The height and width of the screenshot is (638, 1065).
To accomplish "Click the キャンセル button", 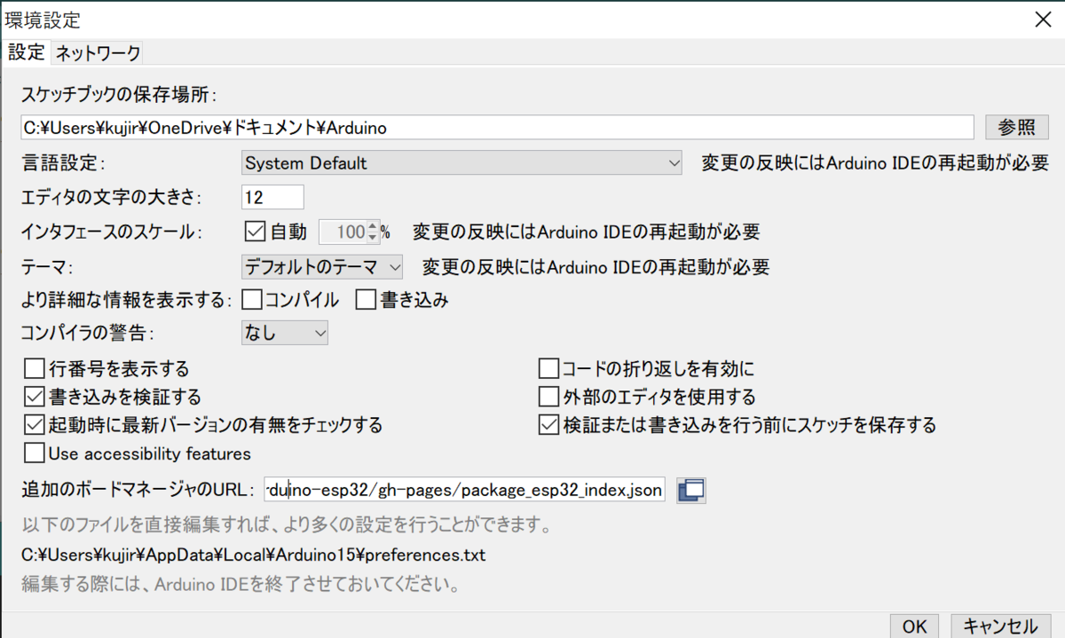I will click(x=1000, y=626).
